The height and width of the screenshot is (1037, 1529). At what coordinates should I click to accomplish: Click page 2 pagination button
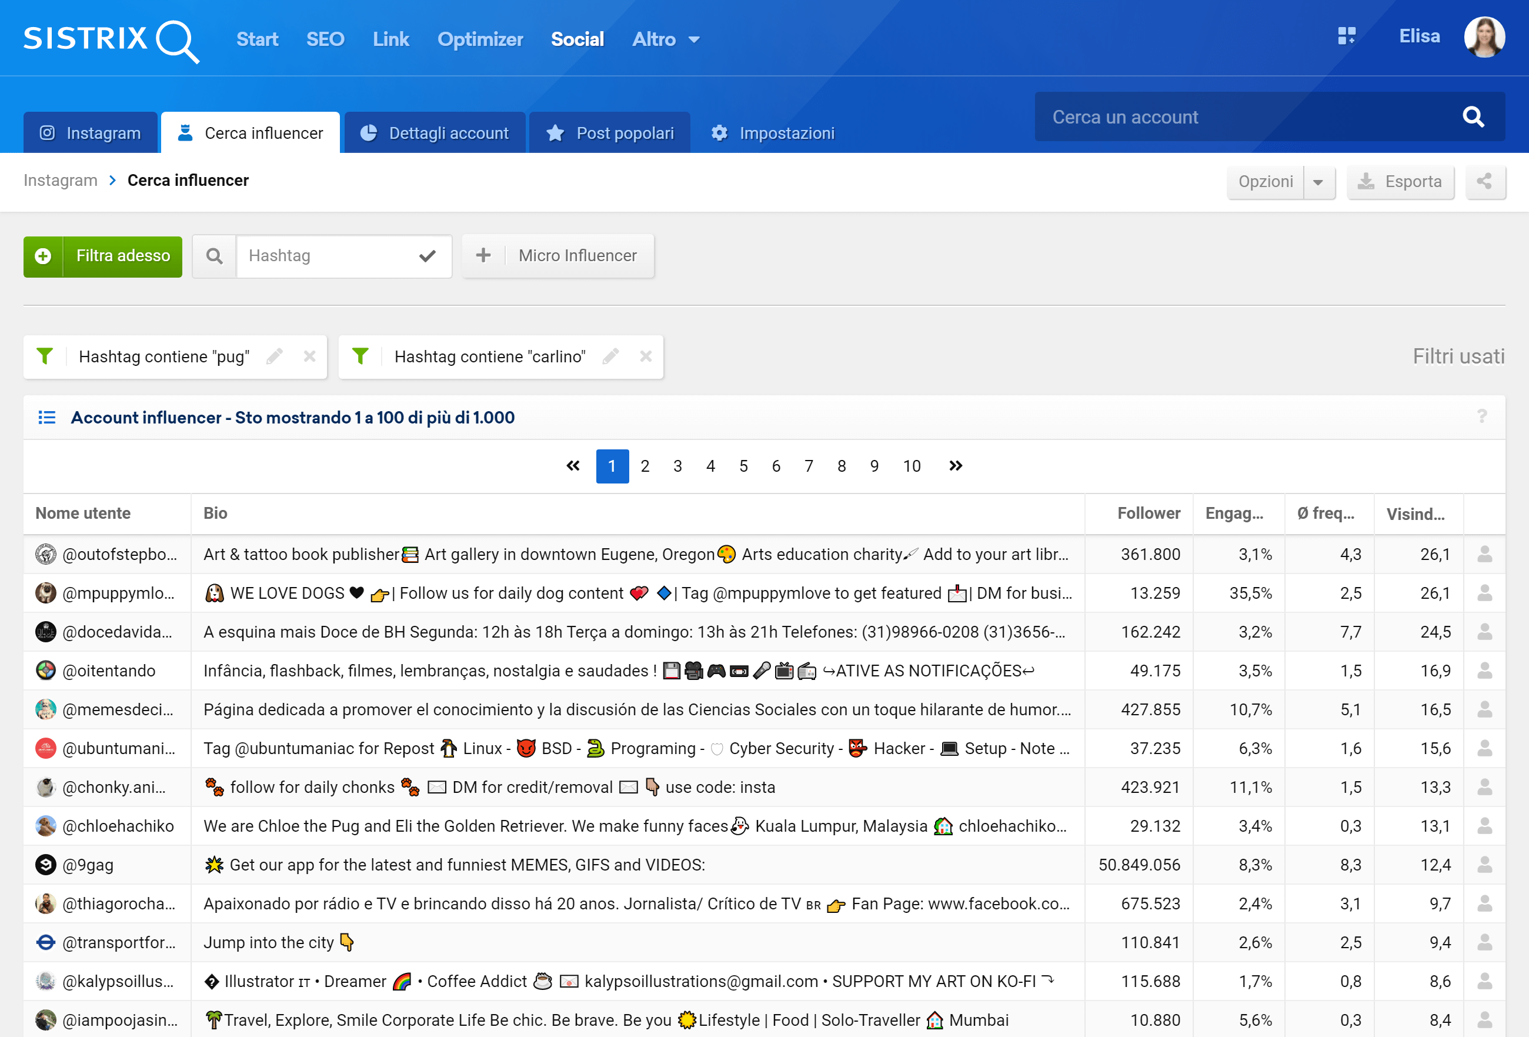pyautogui.click(x=643, y=464)
